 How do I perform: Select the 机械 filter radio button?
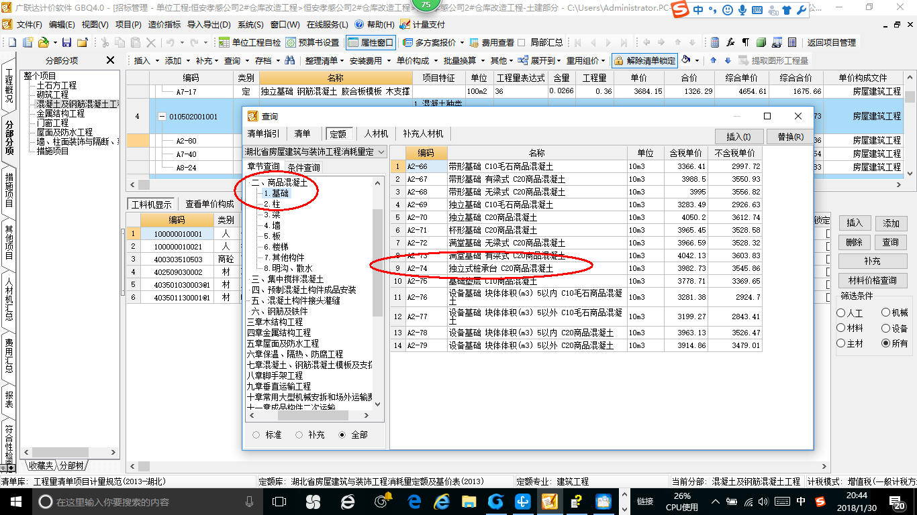(x=885, y=313)
